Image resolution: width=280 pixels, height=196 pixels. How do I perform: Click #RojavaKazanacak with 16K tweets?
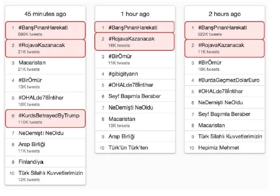[135, 42]
